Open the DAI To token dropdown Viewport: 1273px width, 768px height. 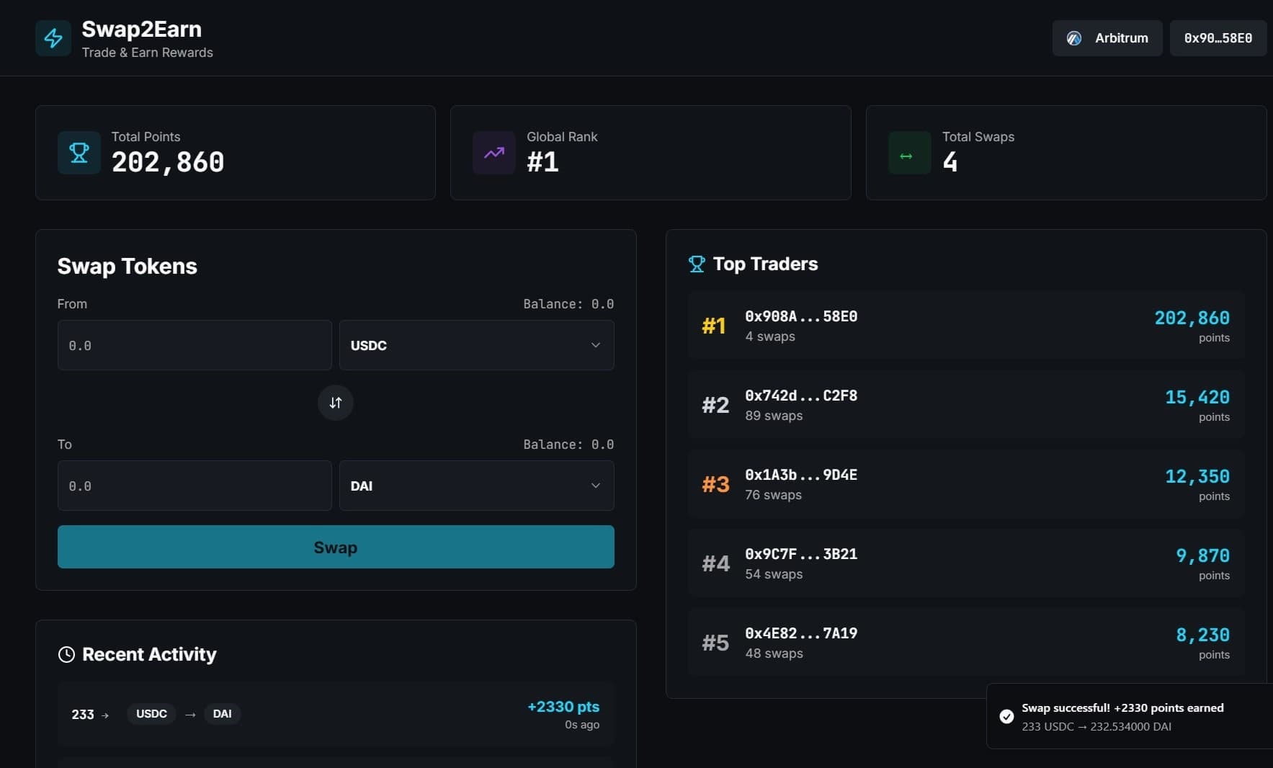tap(476, 486)
